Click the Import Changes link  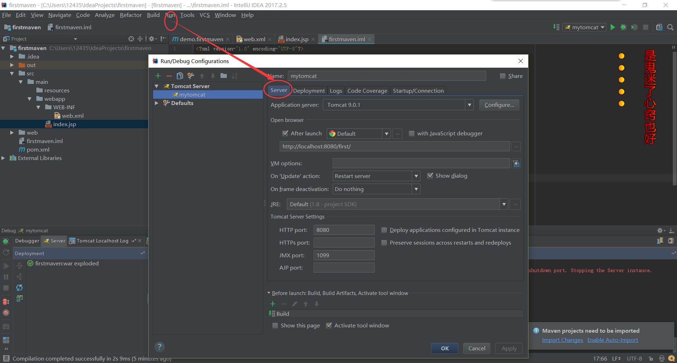coord(562,340)
